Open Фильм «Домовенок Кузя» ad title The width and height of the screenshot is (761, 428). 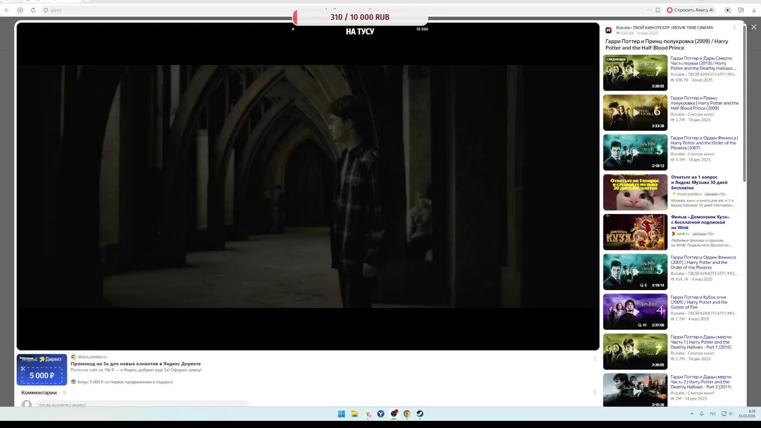(700, 222)
